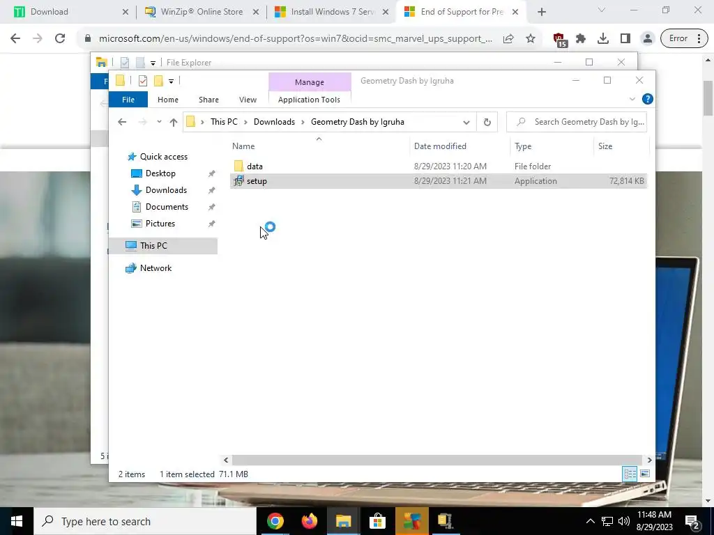The image size is (714, 535).
Task: Open Firefox from the taskbar
Action: tap(309, 521)
